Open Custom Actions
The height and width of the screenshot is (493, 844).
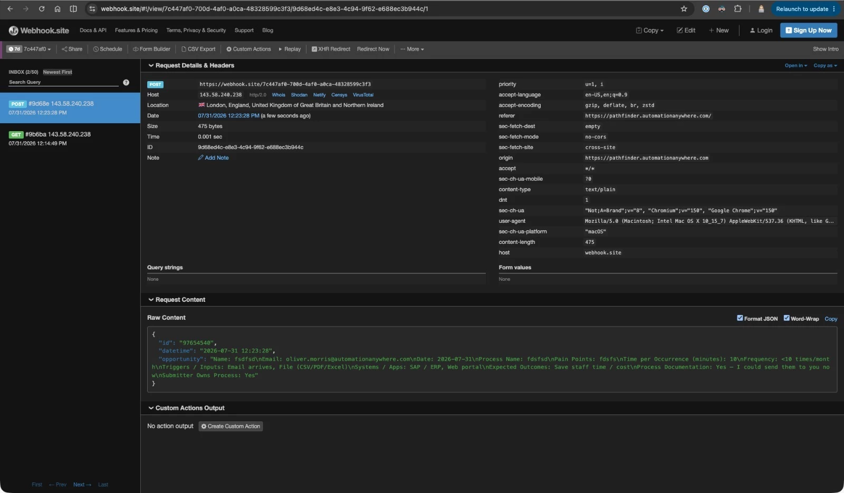pos(248,49)
